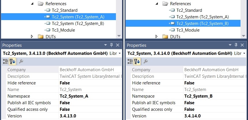Click the Namespace field Tc2_System_B
This screenshot has width=248, height=120.
198,96
